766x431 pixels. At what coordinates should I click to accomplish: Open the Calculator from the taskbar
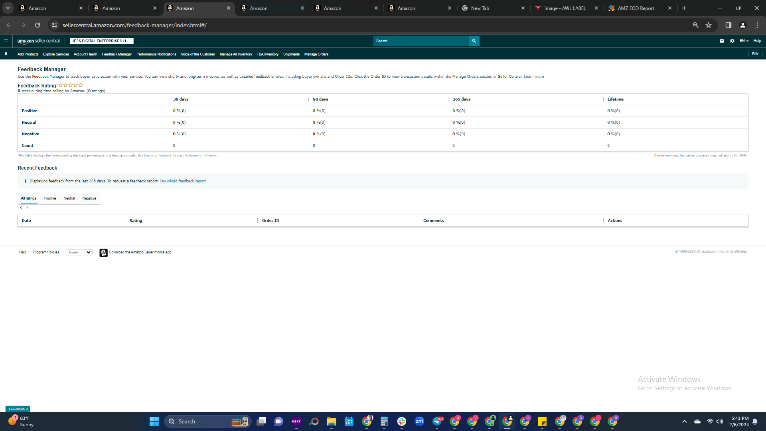pyautogui.click(x=384, y=421)
